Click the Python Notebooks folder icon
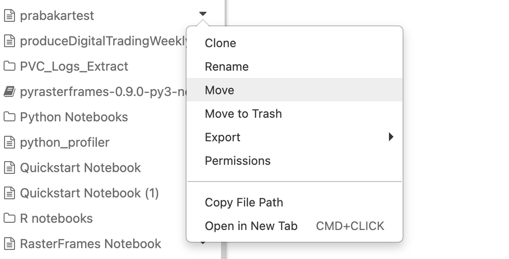Viewport: 509px width, 259px height. pos(9,117)
